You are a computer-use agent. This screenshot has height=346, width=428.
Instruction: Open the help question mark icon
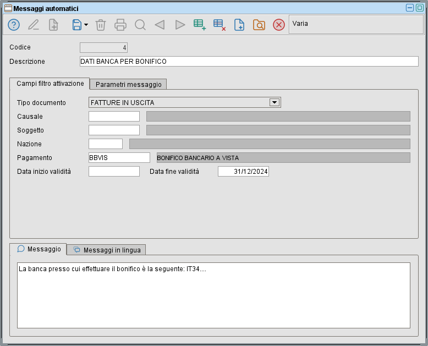(x=14, y=25)
